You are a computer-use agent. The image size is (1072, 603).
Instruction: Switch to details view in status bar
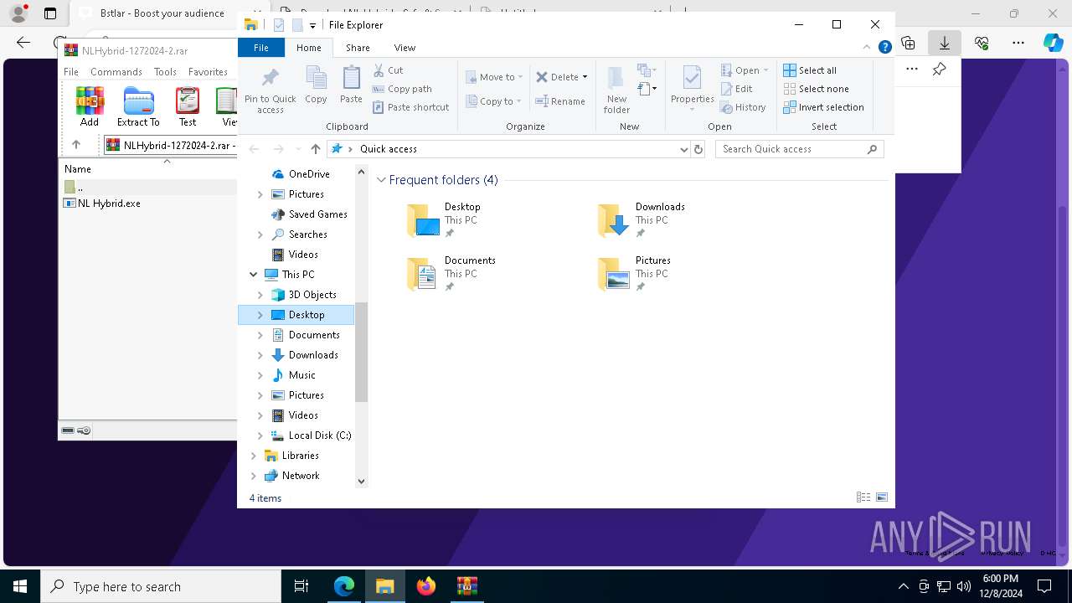tap(863, 497)
